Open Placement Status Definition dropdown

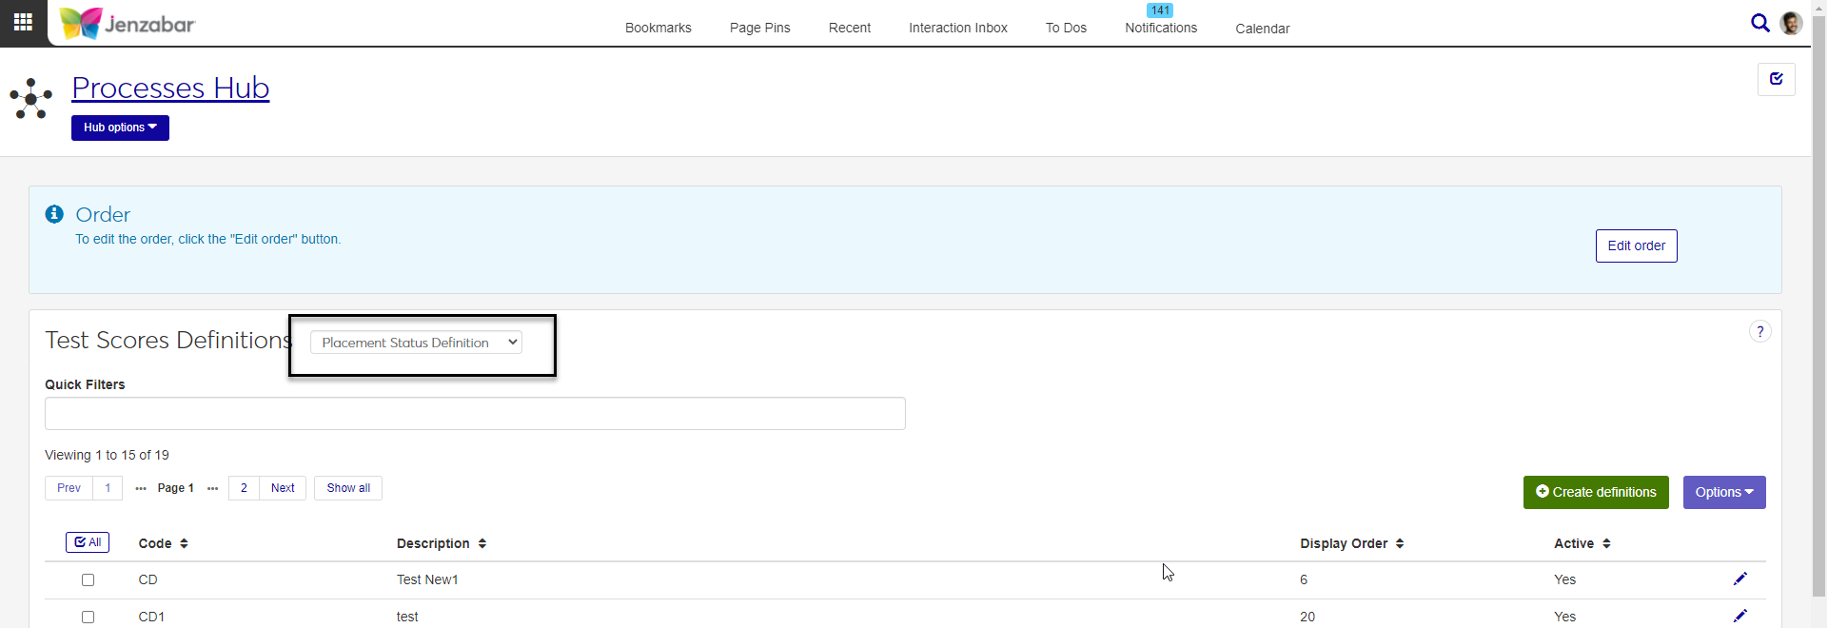pos(416,343)
